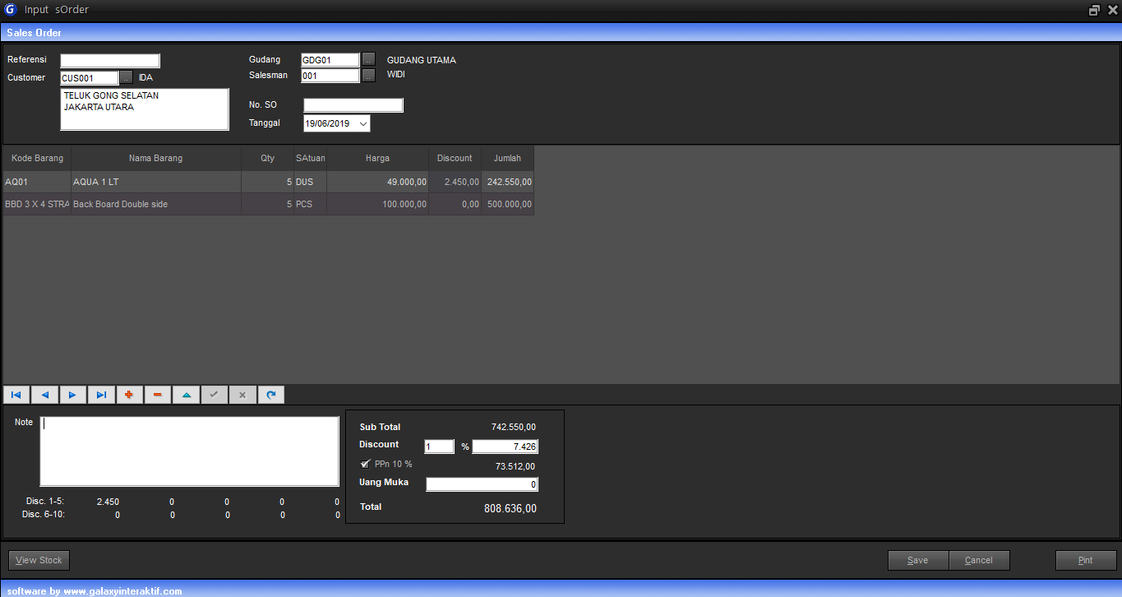Delete row with red minus button
This screenshot has width=1122, height=597.
157,395
